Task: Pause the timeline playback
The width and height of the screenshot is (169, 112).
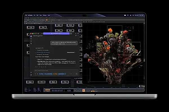Action: (78, 90)
